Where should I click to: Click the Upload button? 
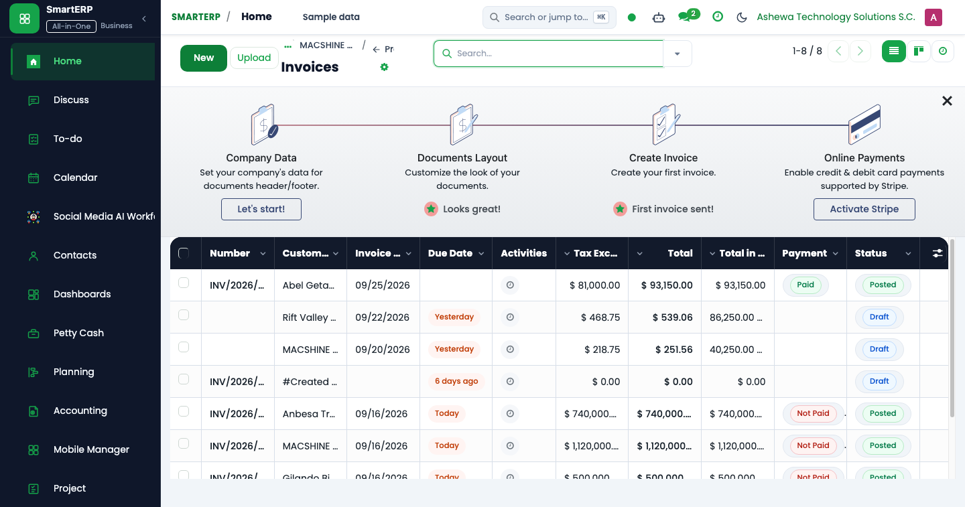254,58
